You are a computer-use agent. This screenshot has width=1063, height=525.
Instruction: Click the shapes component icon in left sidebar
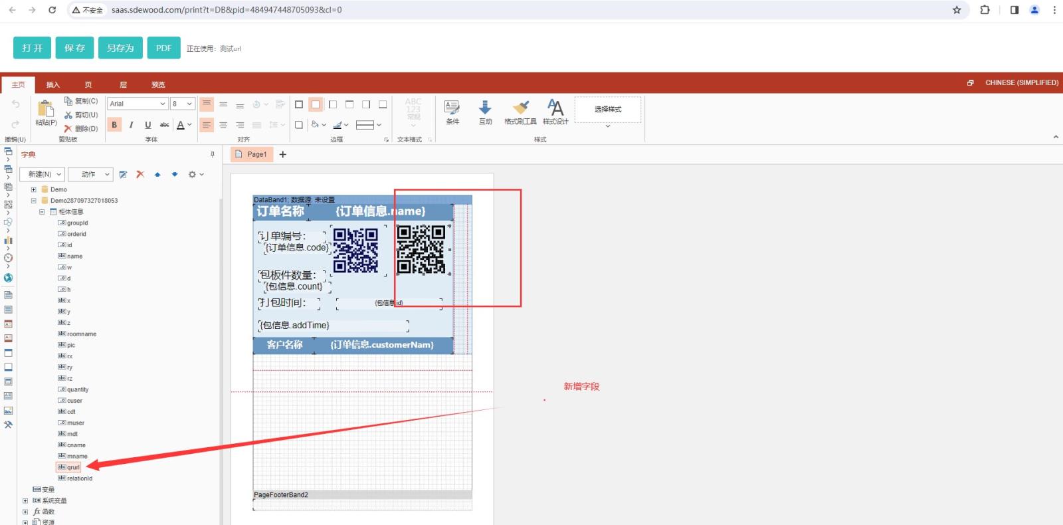8,223
